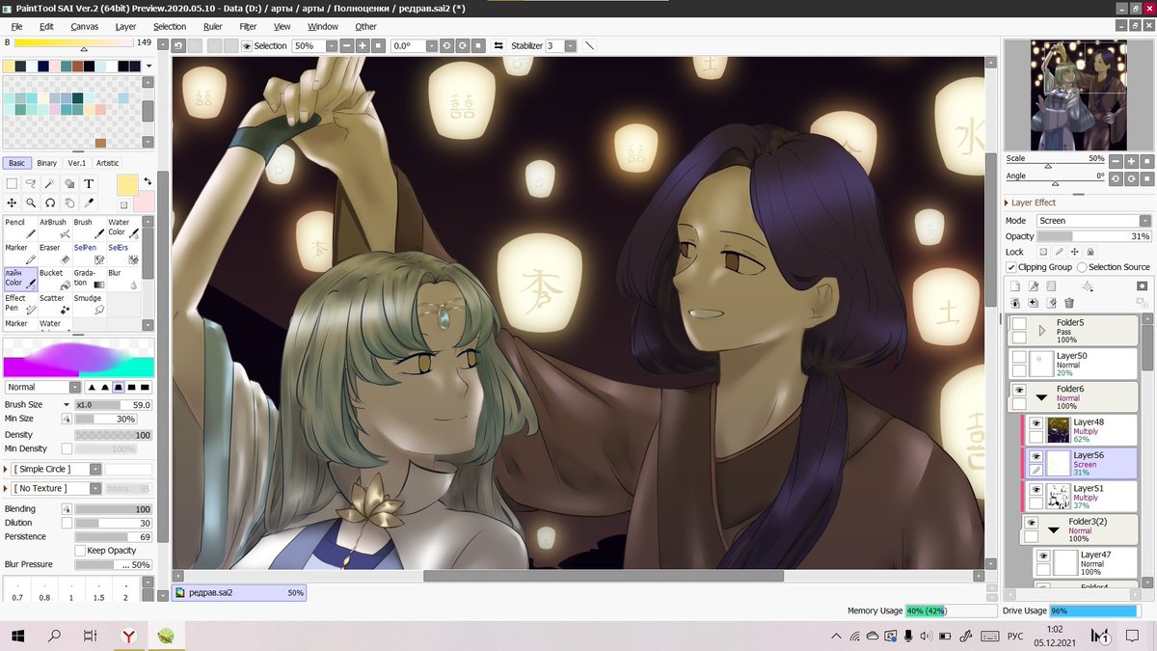The image size is (1157, 651).
Task: Expand Folder5 with its triangle
Action: pos(1041,330)
